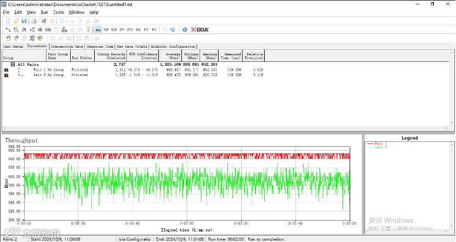Open the Help menu

click(94, 12)
